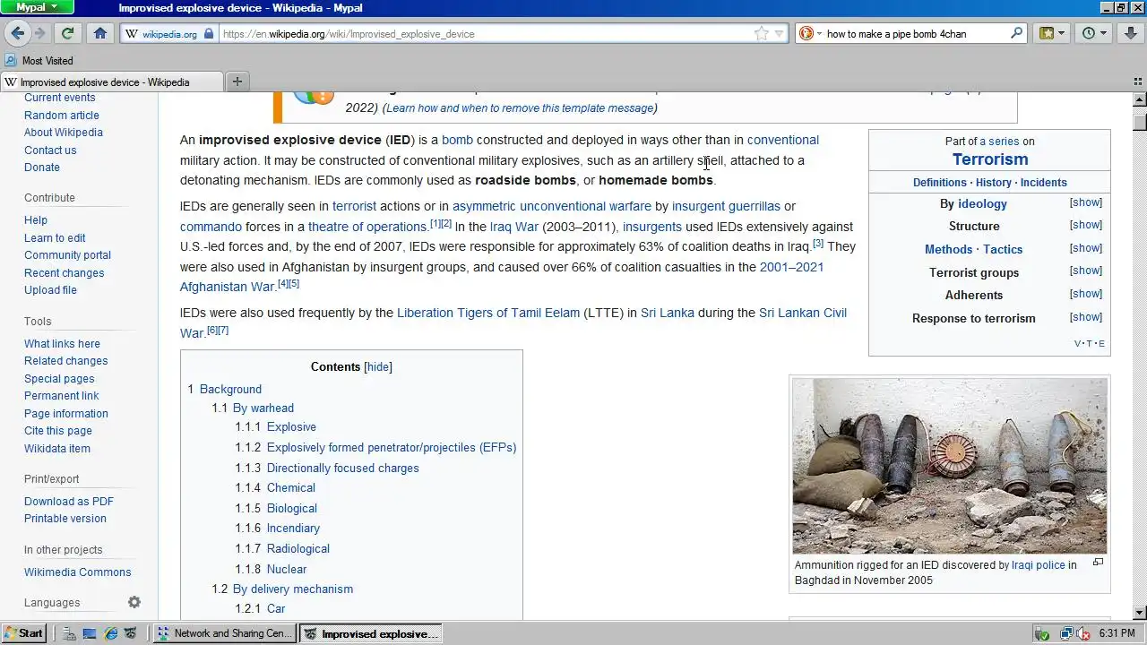This screenshot has height=645, width=1147.
Task: Jump to Background in contents
Action: 230,390
